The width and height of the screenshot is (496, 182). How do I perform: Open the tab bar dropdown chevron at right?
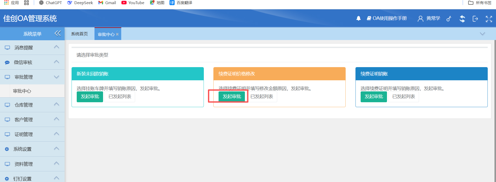(482, 34)
